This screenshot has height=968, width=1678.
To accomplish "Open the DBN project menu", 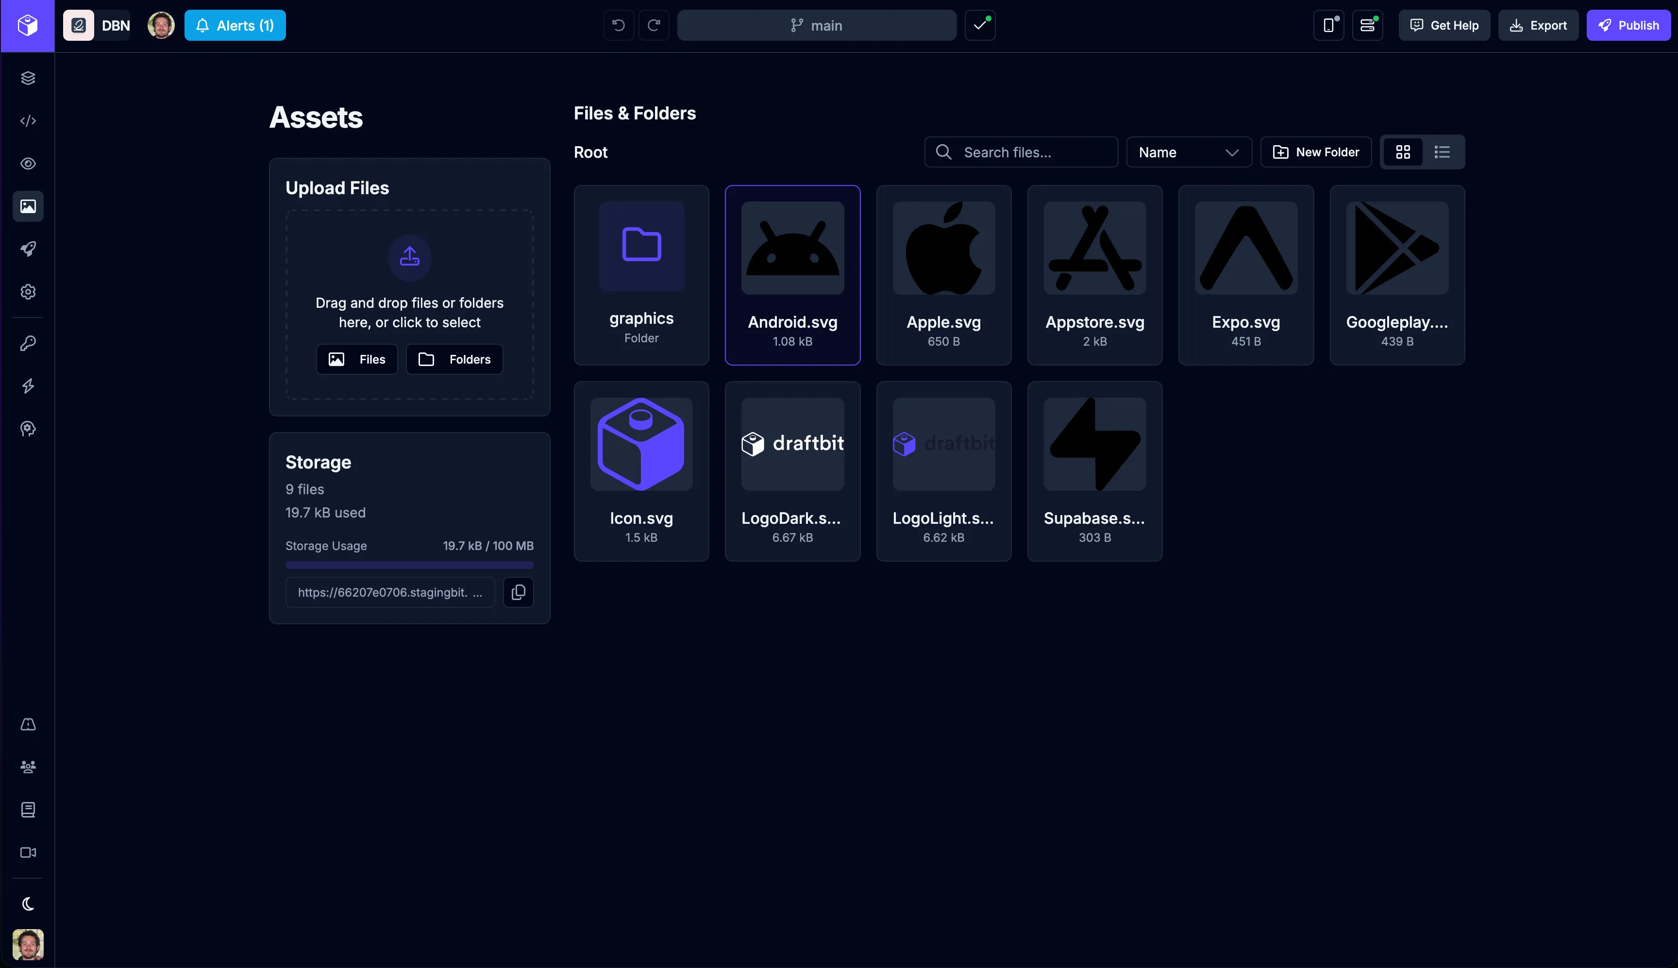I will coord(97,25).
